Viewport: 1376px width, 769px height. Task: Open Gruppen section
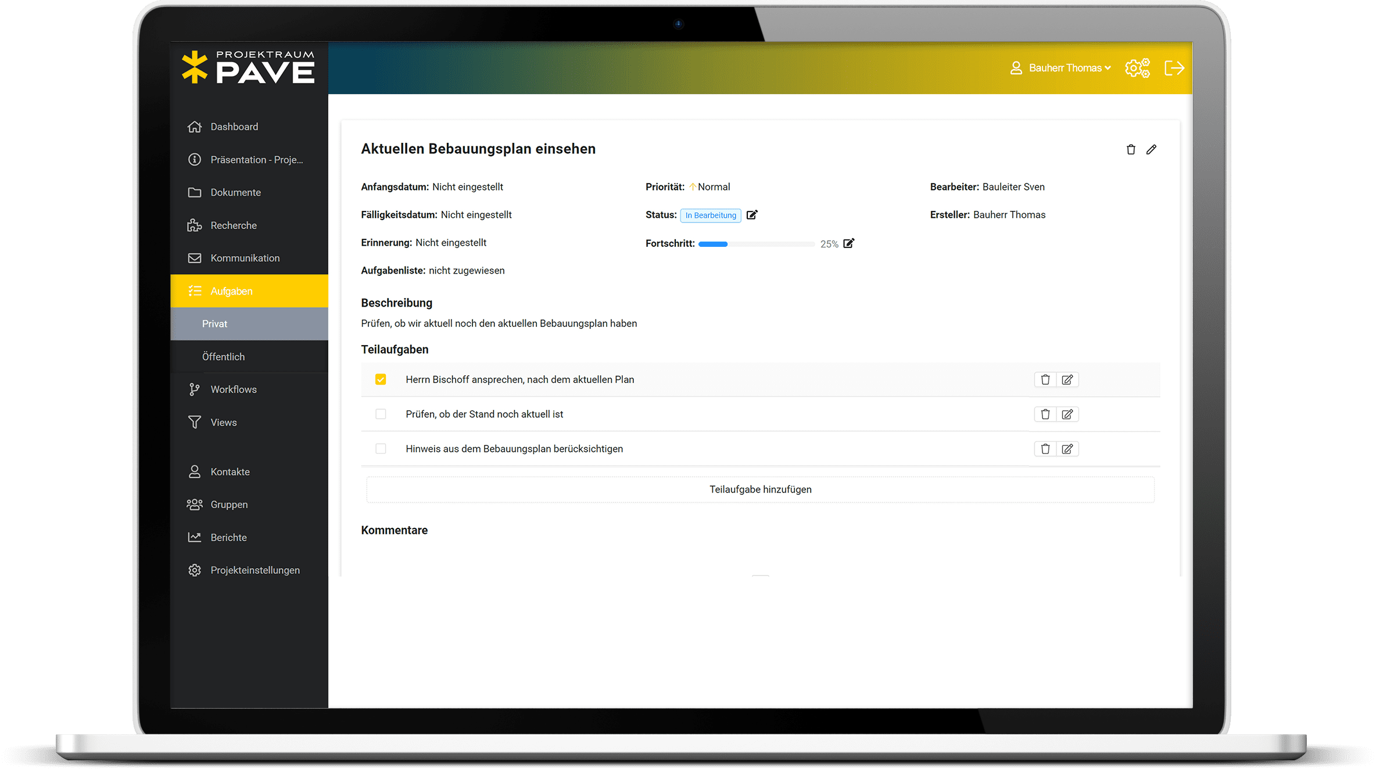click(249, 505)
